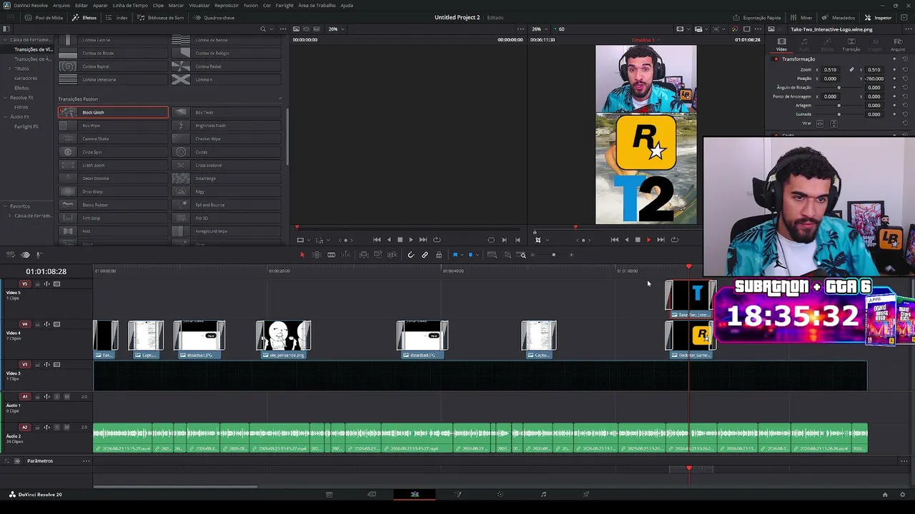The width and height of the screenshot is (915, 514).
Task: Toggle the Efeitos panel button
Action: (85, 18)
